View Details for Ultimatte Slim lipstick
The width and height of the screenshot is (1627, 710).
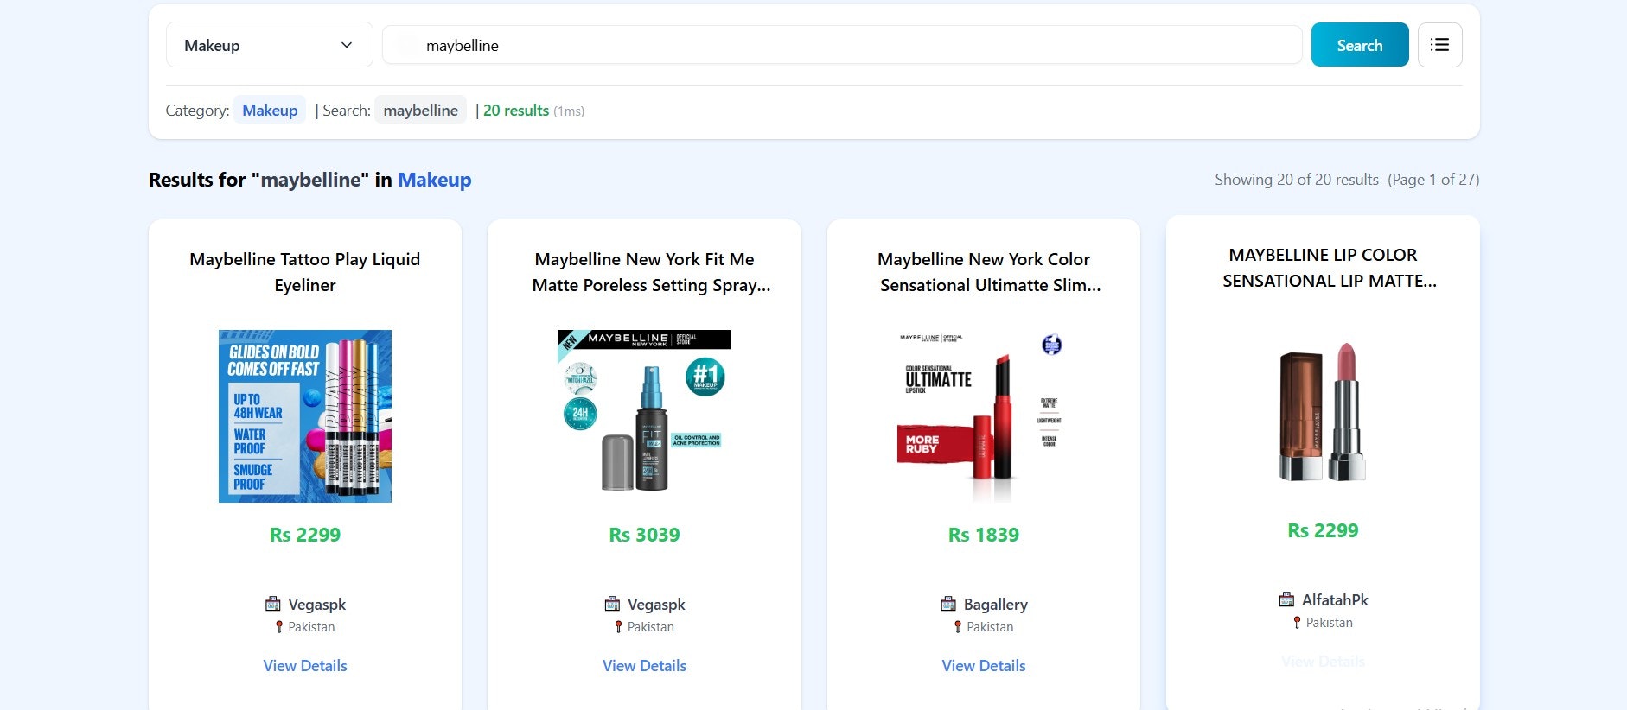point(984,666)
